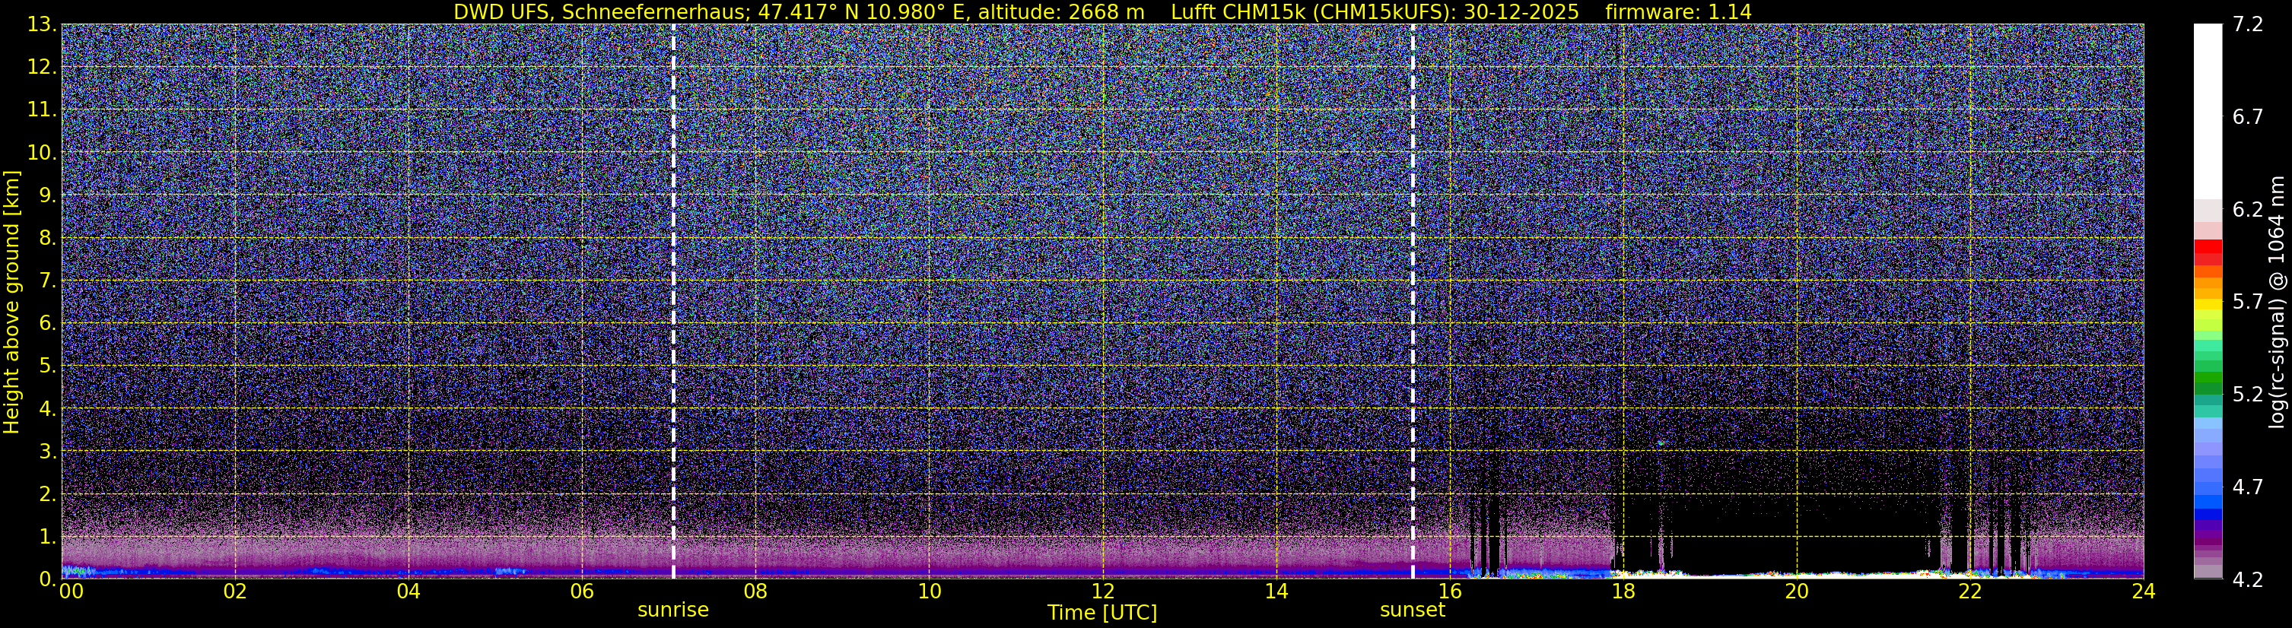Screen dimensions: 2292x628
Task: Click the 'log(rc-signal) @ 1064 nm' colorbar label
Action: pos(2276,302)
